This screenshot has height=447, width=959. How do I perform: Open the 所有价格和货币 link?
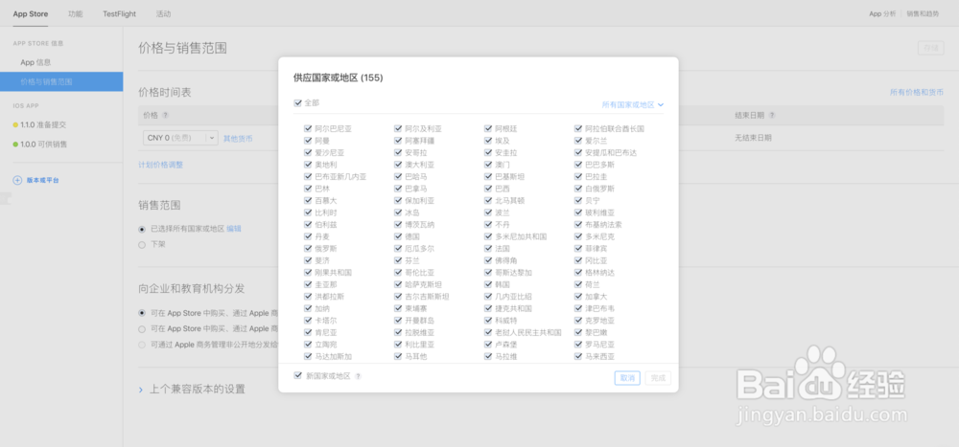tap(916, 93)
